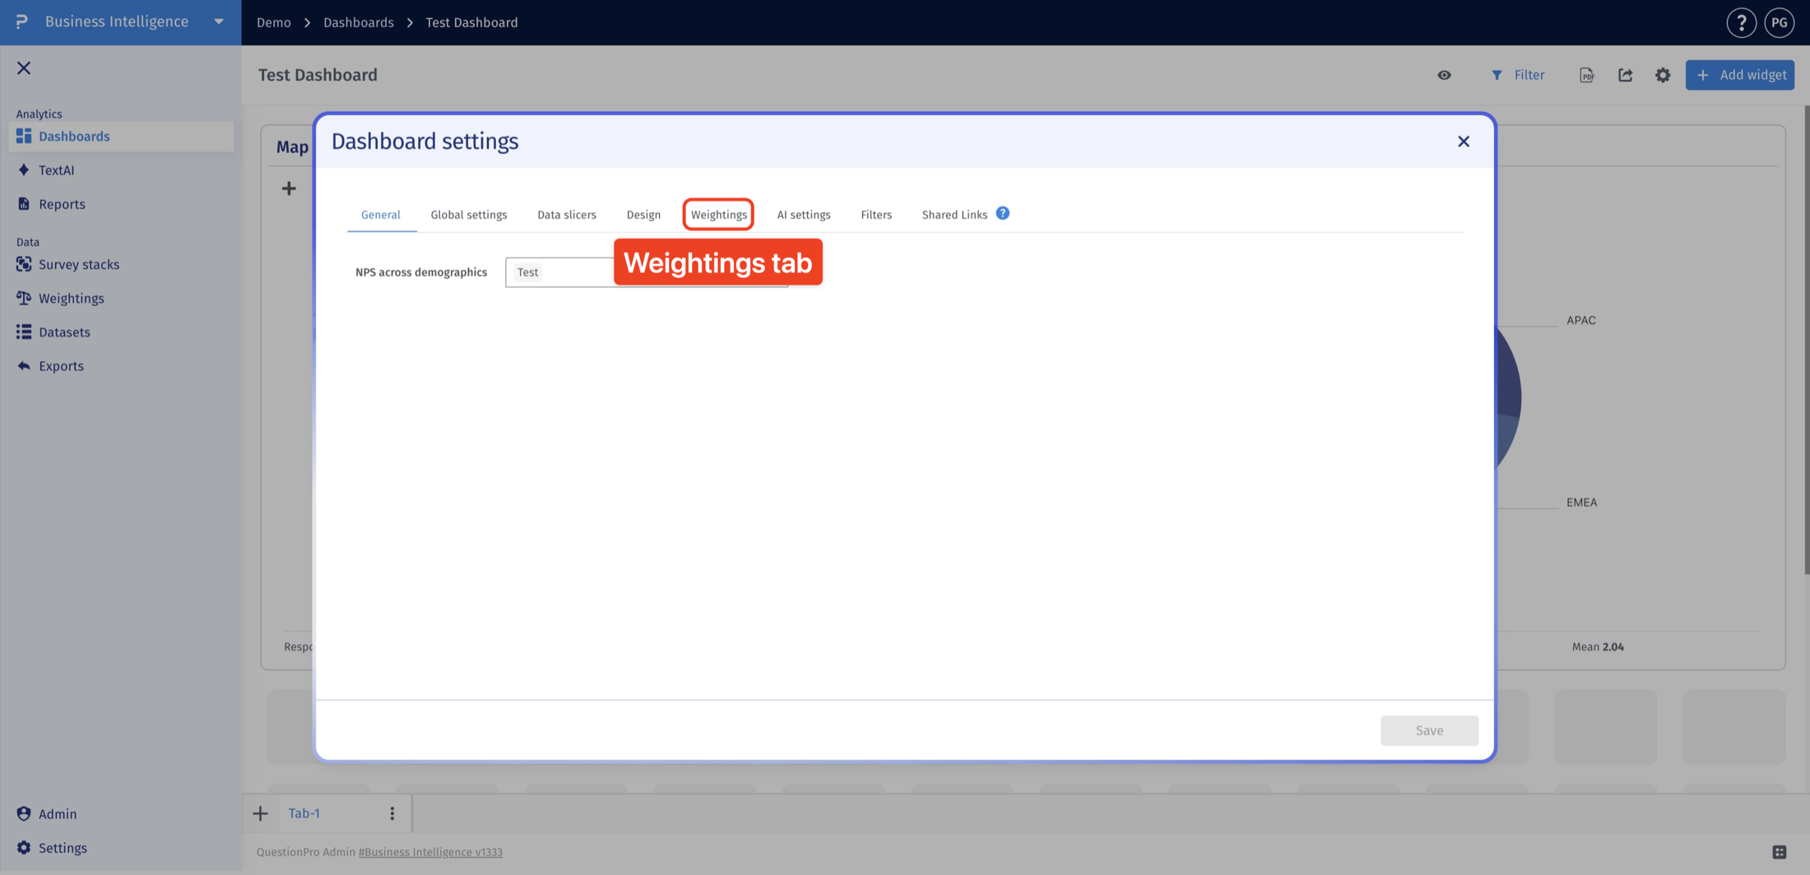The width and height of the screenshot is (1810, 875).
Task: Click the share dashboard icon
Action: (x=1626, y=75)
